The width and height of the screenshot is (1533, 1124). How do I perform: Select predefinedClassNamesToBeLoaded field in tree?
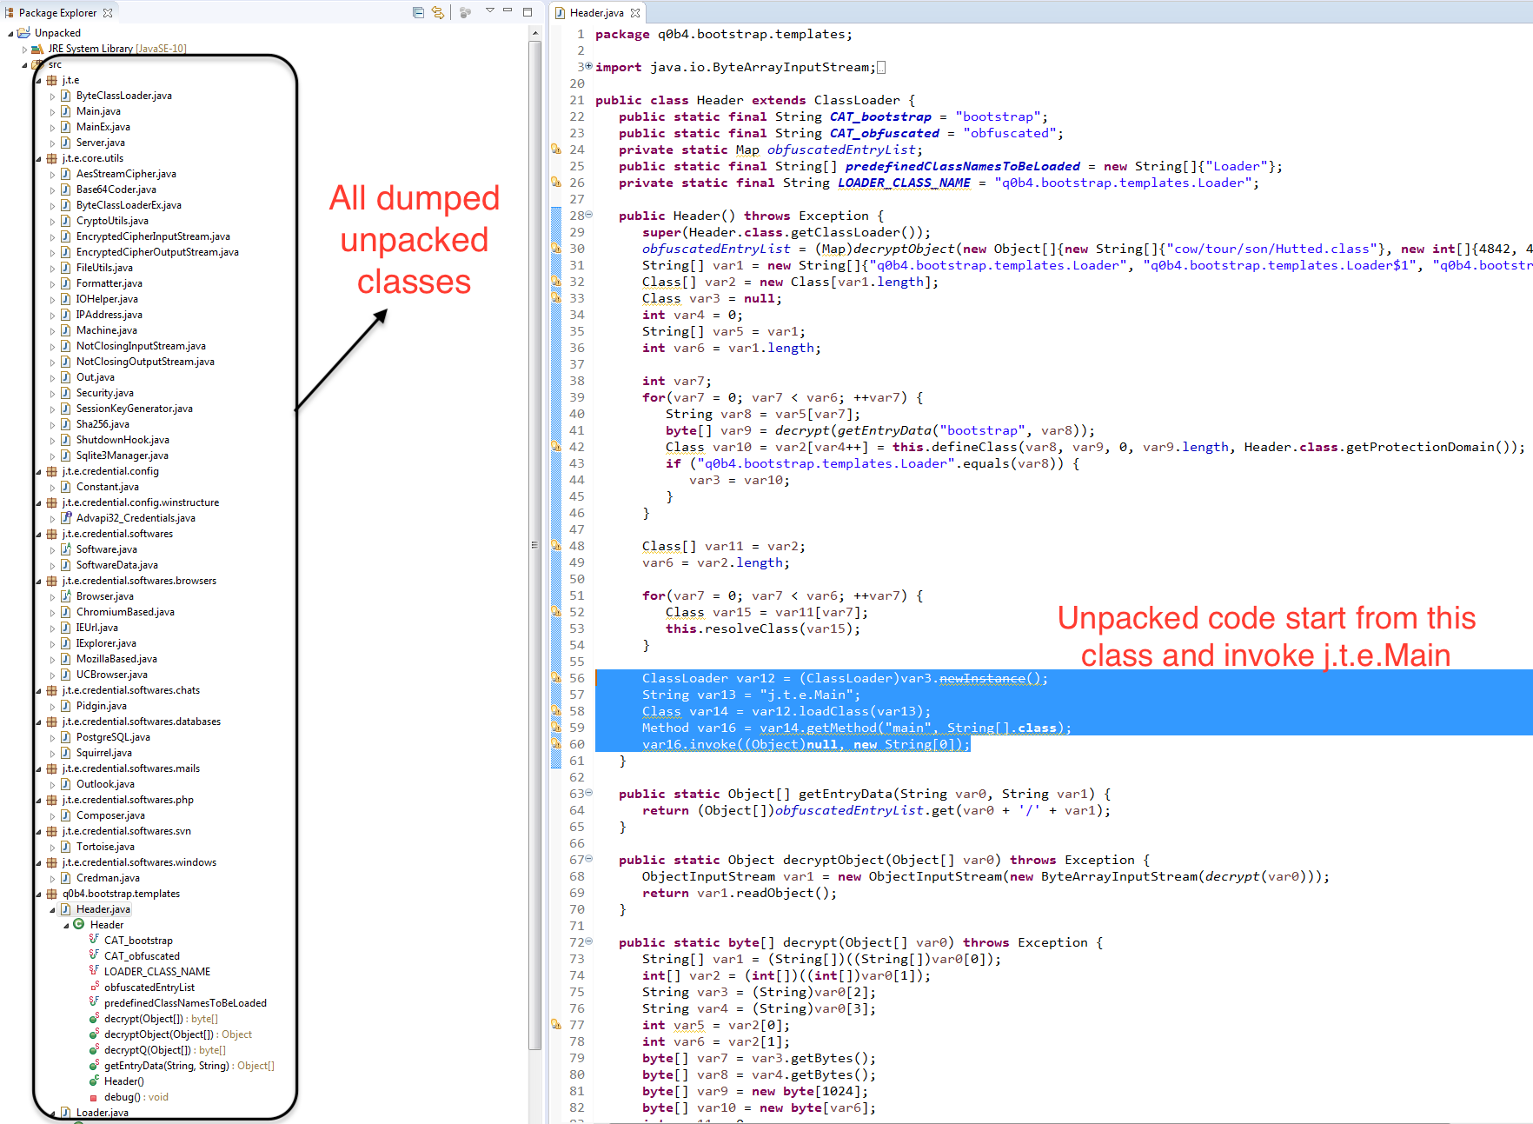click(185, 1003)
